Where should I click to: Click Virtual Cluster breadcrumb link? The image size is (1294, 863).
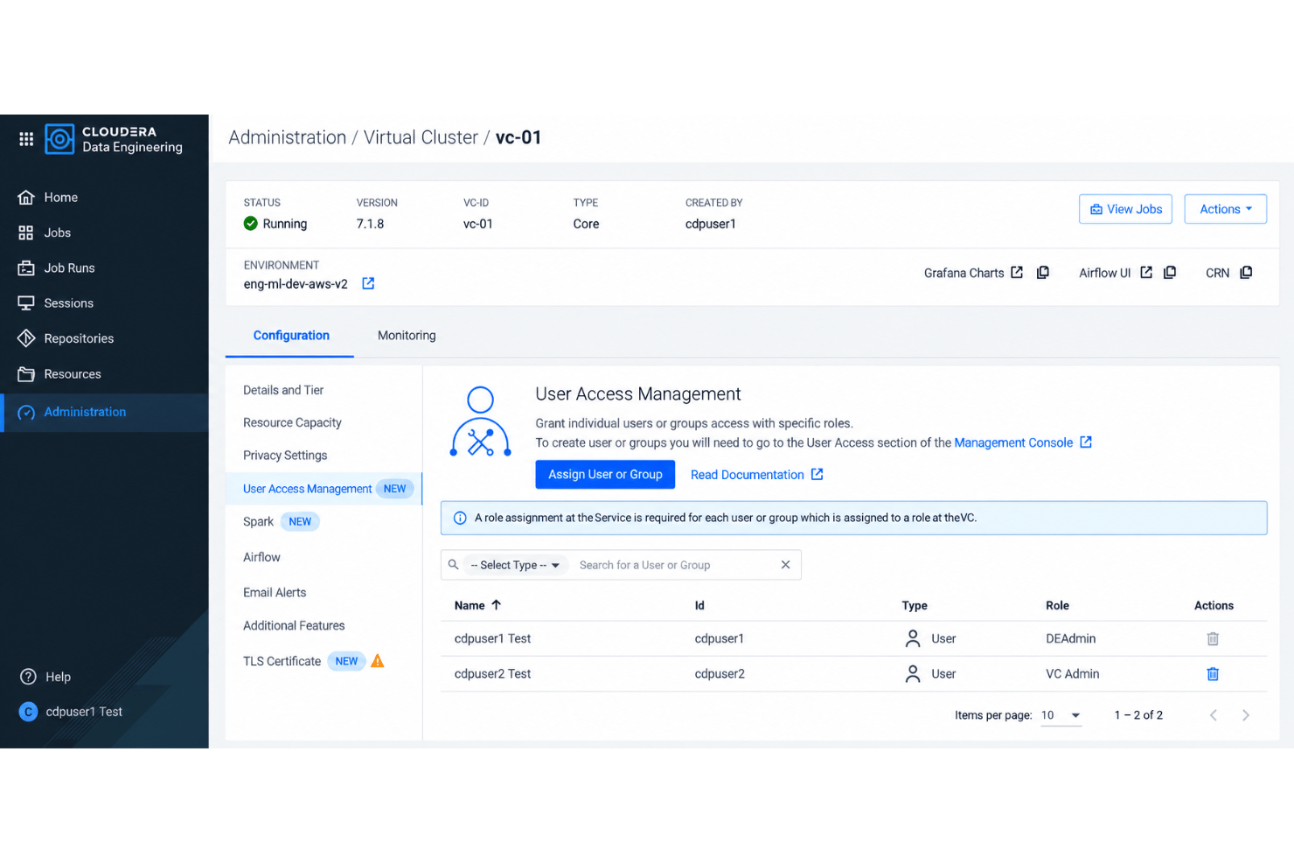click(421, 137)
